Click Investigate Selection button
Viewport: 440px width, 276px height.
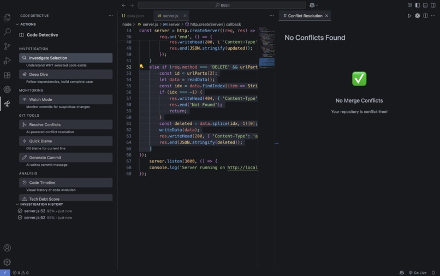pos(66,58)
